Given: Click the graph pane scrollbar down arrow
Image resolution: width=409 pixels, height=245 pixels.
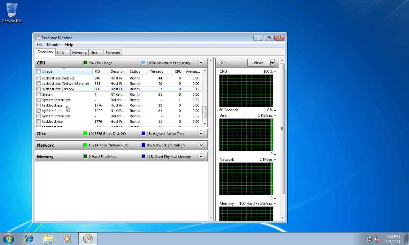Looking at the screenshot, I should pos(282,218).
